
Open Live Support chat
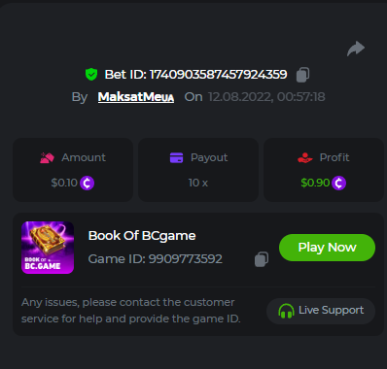click(x=321, y=311)
